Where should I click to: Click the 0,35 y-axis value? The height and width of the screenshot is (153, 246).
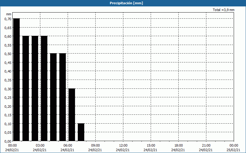pyautogui.click(x=8, y=80)
